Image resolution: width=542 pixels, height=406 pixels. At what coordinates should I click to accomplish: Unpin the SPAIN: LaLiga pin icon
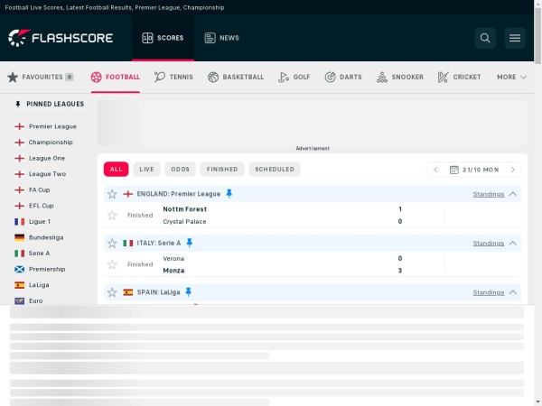tap(189, 292)
